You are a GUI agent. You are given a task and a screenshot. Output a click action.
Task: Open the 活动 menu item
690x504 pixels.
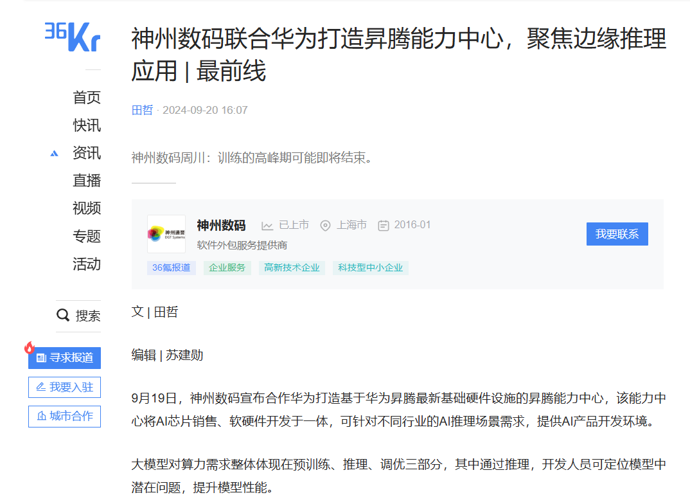click(87, 264)
